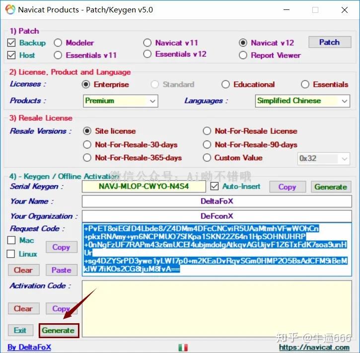Open the 0x32 custom value dropdown
The width and height of the screenshot is (360, 353).
click(323, 158)
